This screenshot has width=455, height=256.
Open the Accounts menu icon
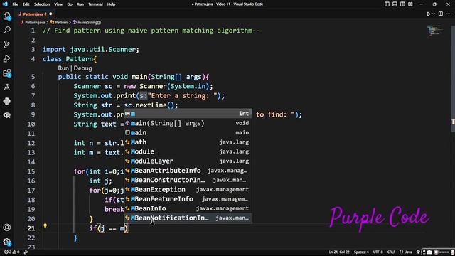pos(7,228)
